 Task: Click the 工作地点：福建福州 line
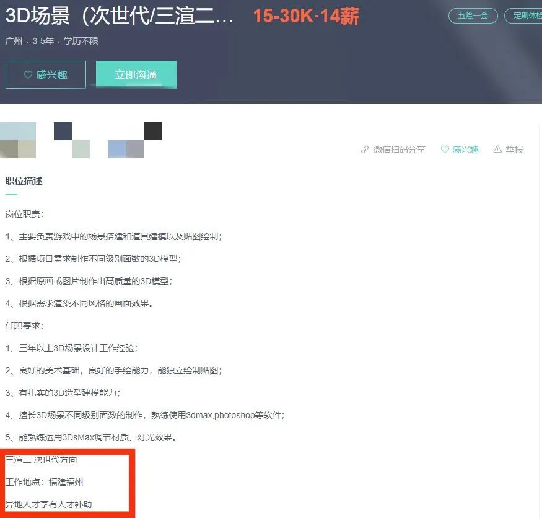coord(44,482)
